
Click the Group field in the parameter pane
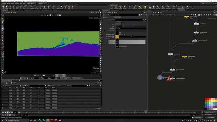click(129, 20)
